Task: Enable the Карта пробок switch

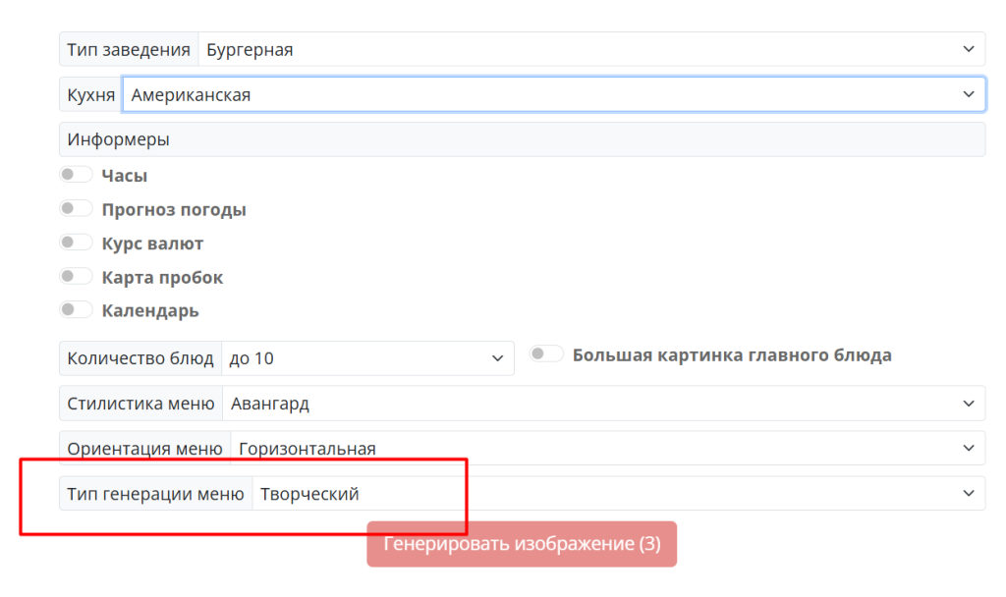Action: (76, 277)
